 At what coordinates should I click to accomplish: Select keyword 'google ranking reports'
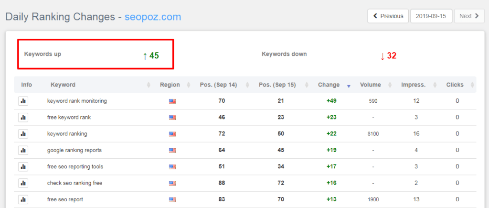[x=74, y=150]
